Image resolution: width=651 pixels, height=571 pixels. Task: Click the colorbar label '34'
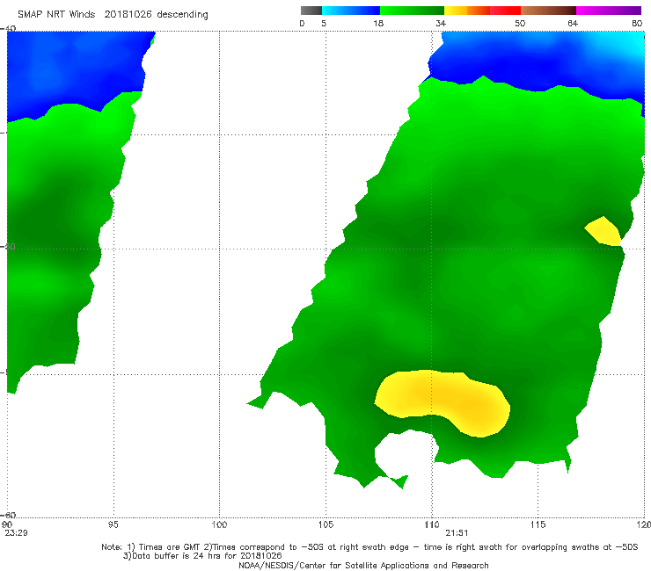tap(441, 23)
